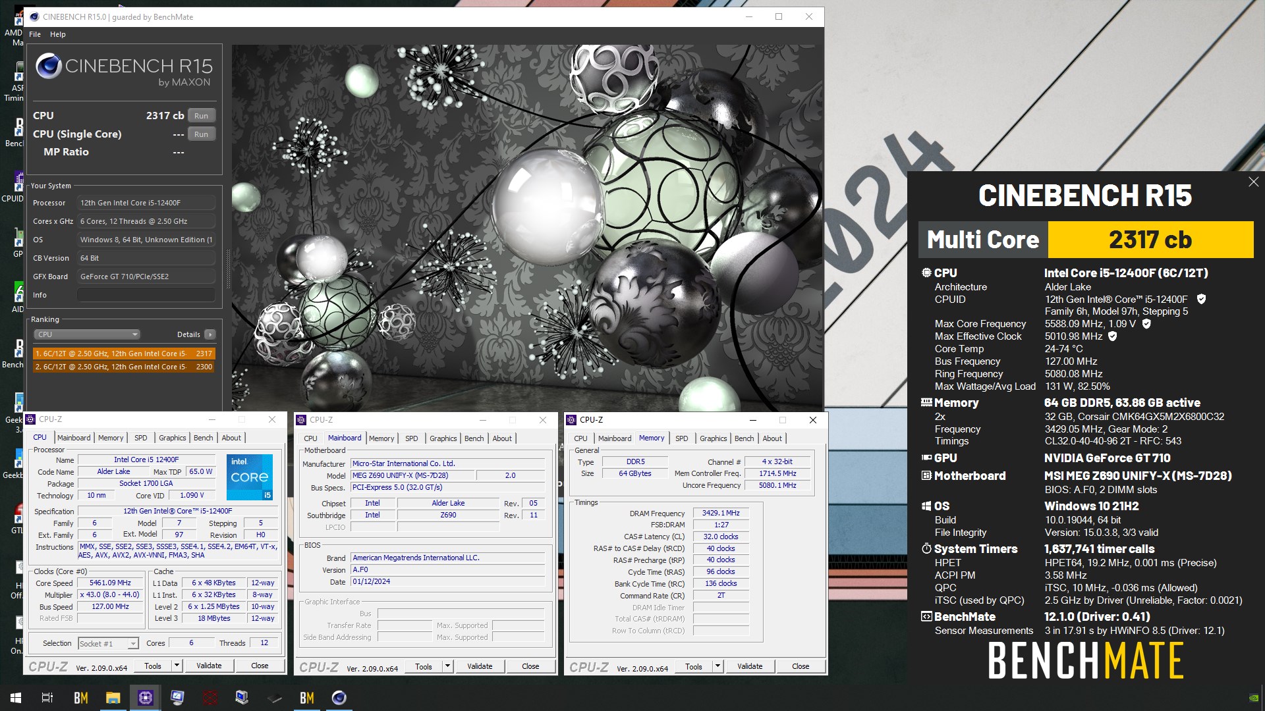Switch to SPD tab in CPU-Z Mainboard window
Viewport: 1265px width, 711px height.
tap(412, 438)
